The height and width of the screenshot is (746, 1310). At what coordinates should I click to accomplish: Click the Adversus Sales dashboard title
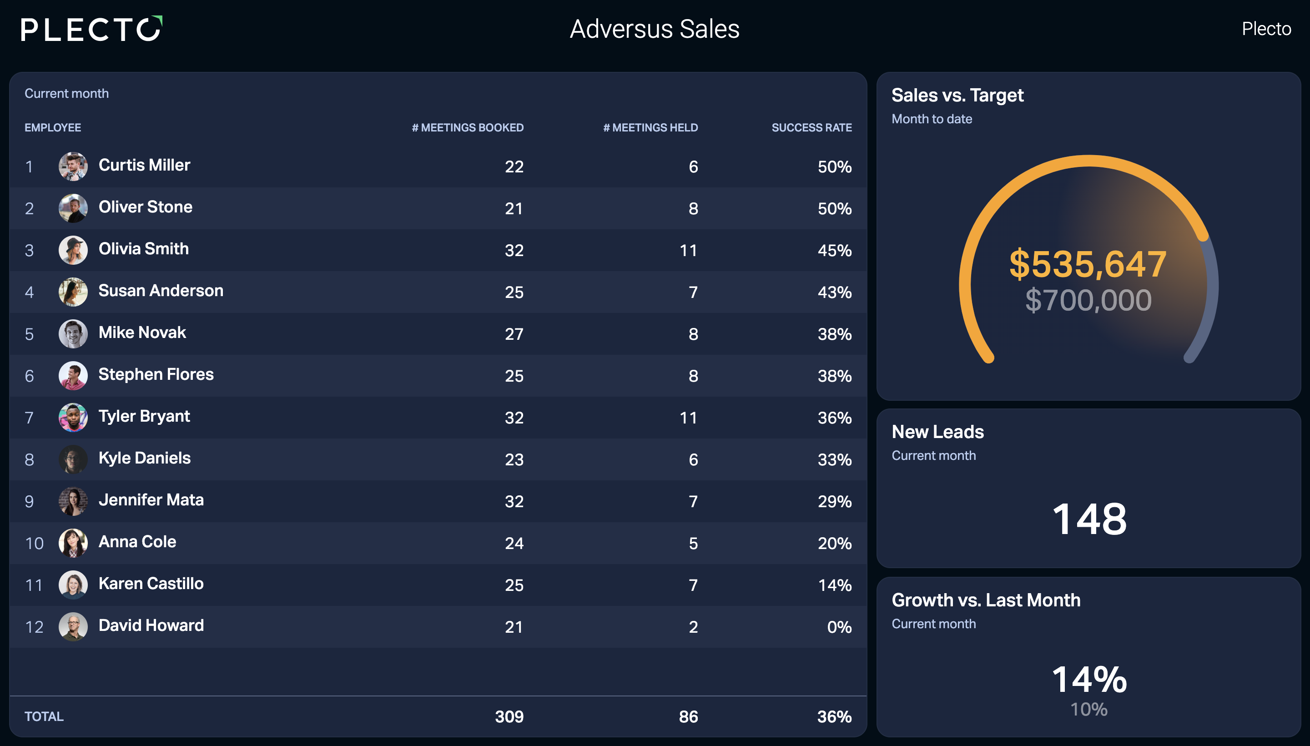click(x=655, y=29)
